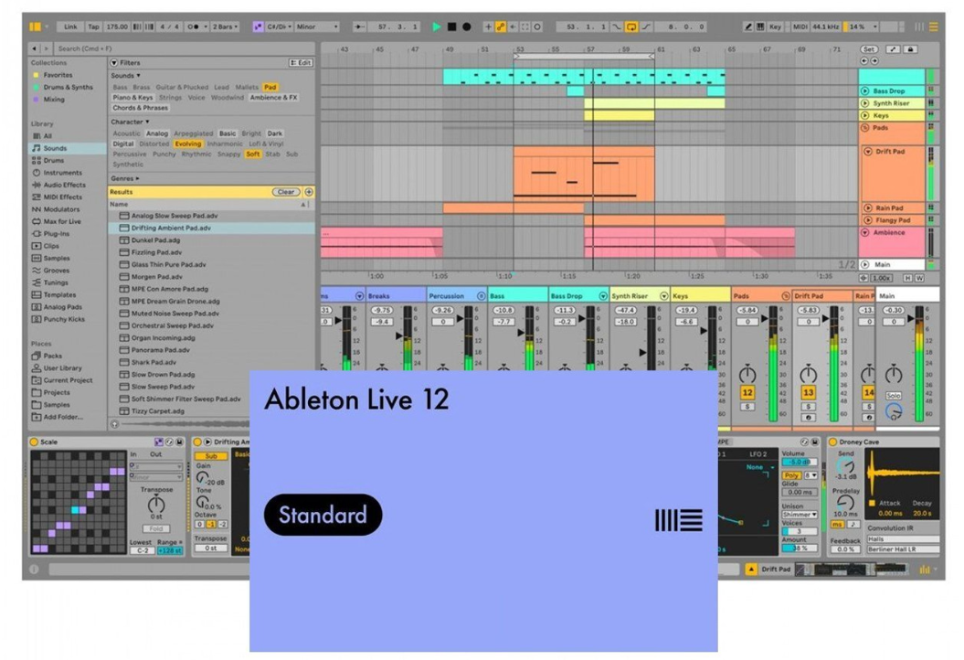Unfold the Rain Pad track
This screenshot has height=660, width=964.
868,208
